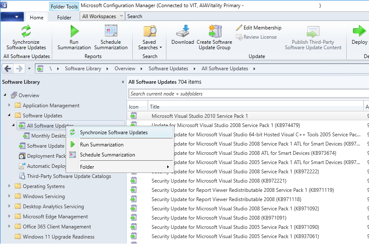
Task: Click All Software Updates in the breadcrumb
Action: tap(225, 69)
